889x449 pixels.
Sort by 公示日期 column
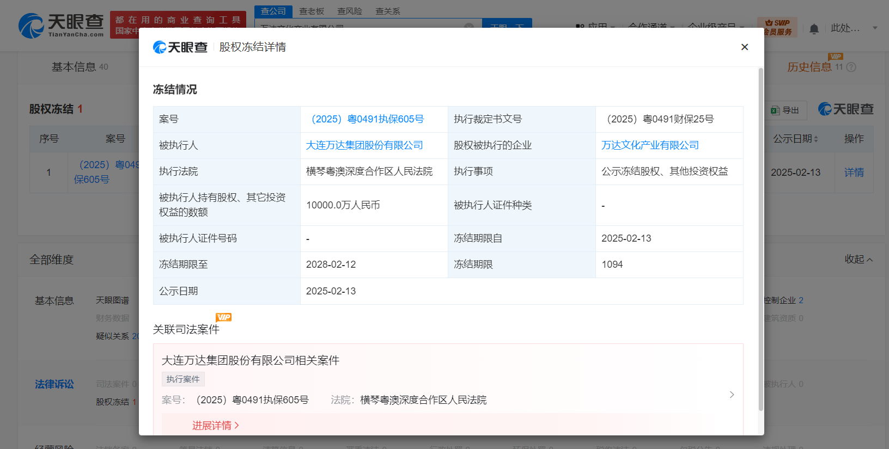point(795,139)
